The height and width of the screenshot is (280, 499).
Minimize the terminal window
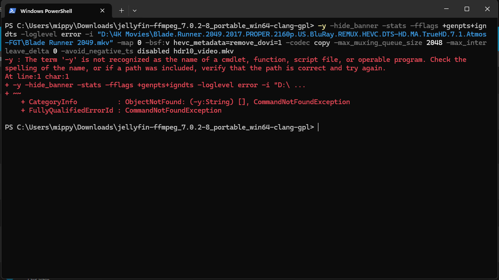(447, 9)
